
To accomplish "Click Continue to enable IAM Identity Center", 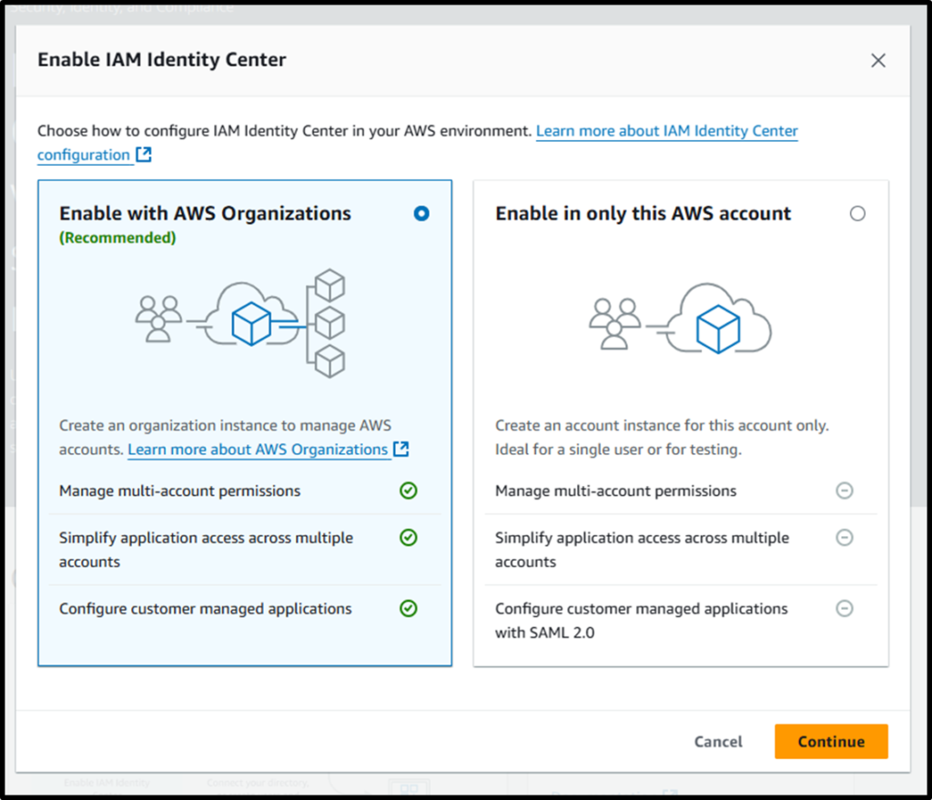I will click(x=830, y=741).
